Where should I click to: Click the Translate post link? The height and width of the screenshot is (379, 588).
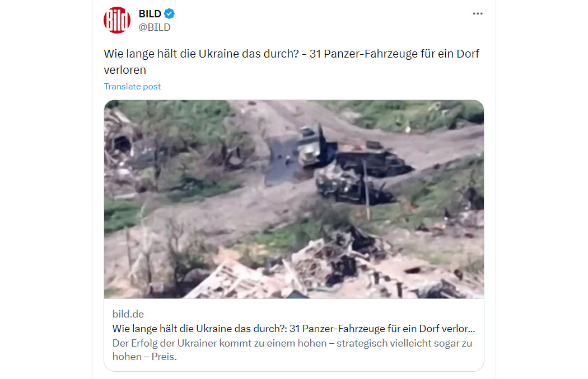pyautogui.click(x=132, y=87)
